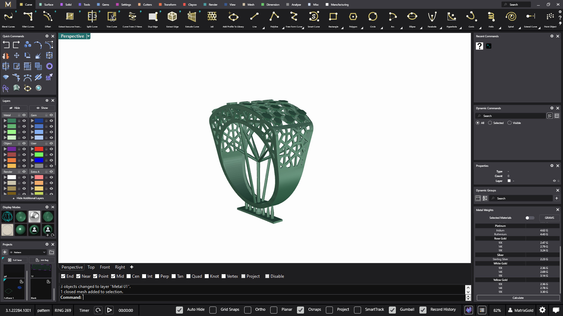
Task: Pick the Parabola tool
Action: click(x=432, y=19)
